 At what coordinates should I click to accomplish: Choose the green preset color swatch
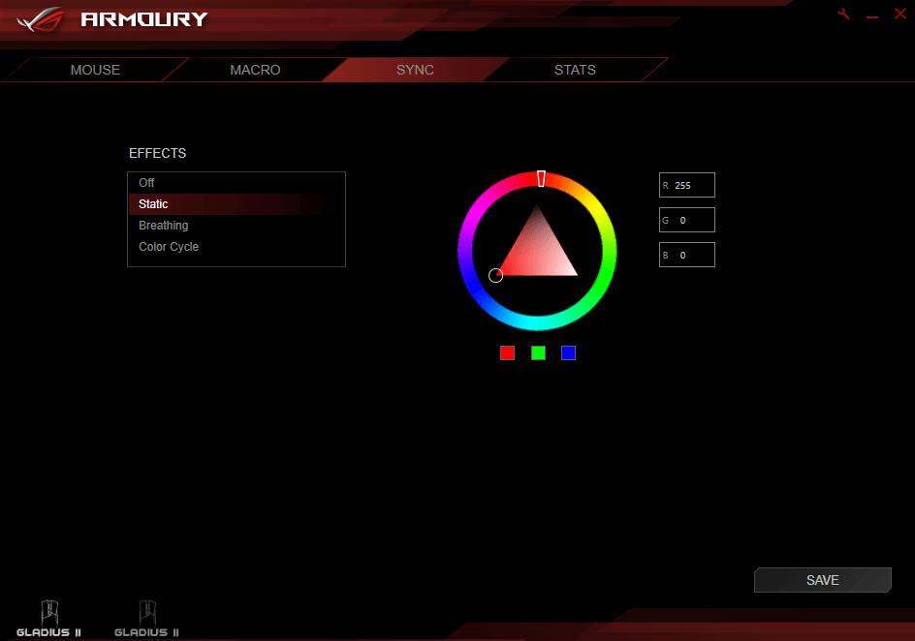pyautogui.click(x=538, y=352)
